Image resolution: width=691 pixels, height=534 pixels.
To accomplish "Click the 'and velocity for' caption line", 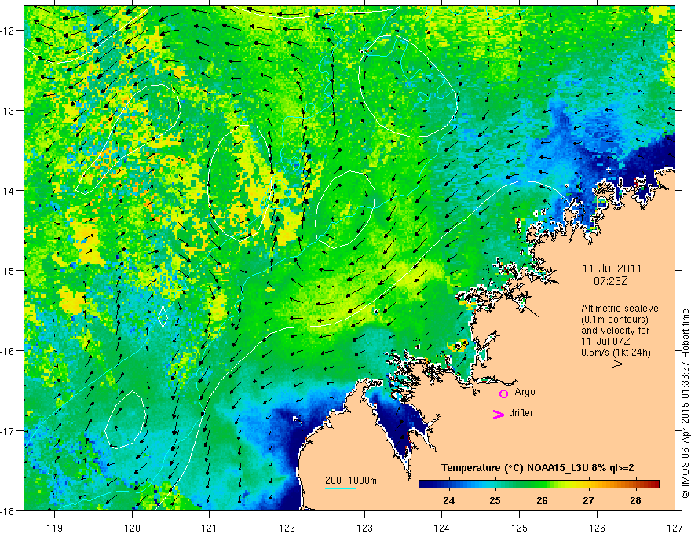I will (615, 331).
